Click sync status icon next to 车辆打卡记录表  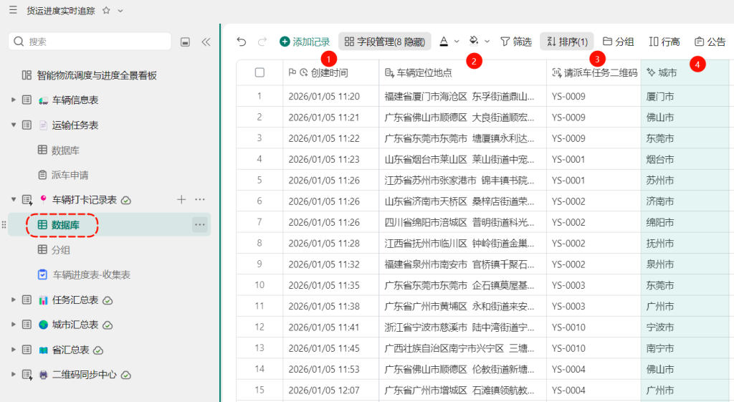coord(126,201)
